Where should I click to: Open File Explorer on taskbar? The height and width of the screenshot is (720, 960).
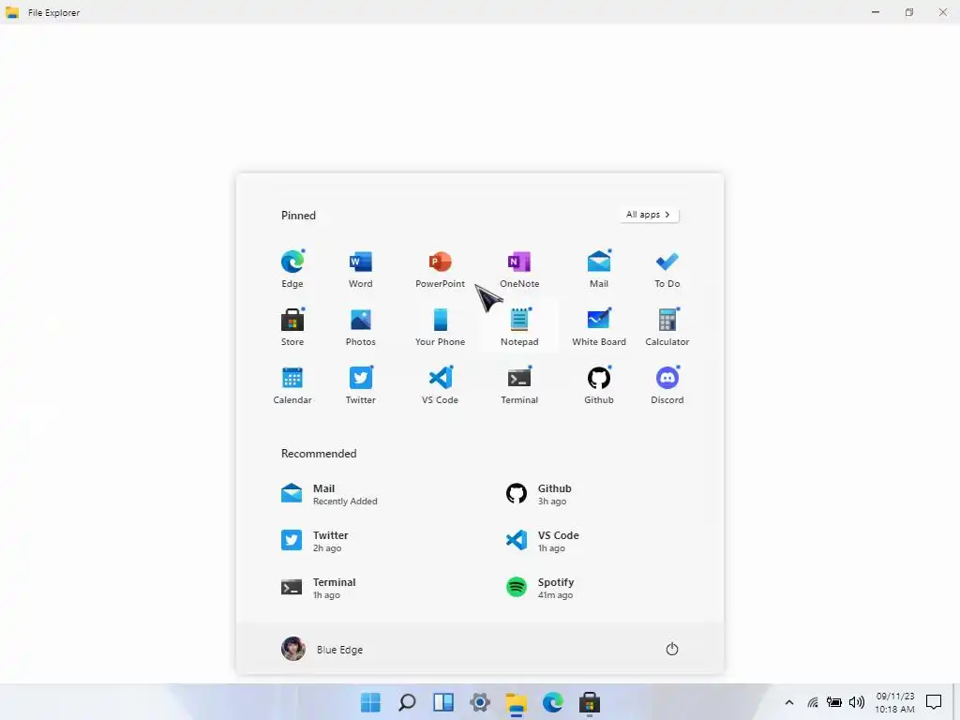pos(517,703)
